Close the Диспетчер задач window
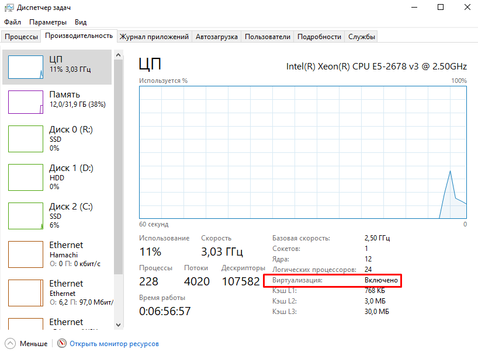This screenshot has height=356, width=478. point(467,8)
